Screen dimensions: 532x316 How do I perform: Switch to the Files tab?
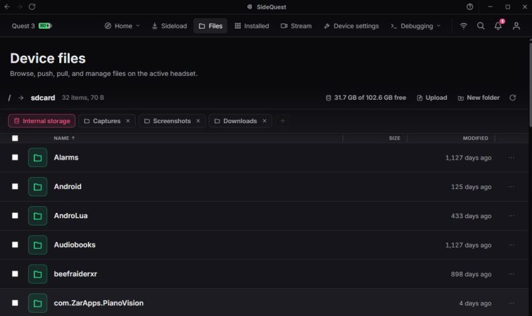pyautogui.click(x=210, y=26)
